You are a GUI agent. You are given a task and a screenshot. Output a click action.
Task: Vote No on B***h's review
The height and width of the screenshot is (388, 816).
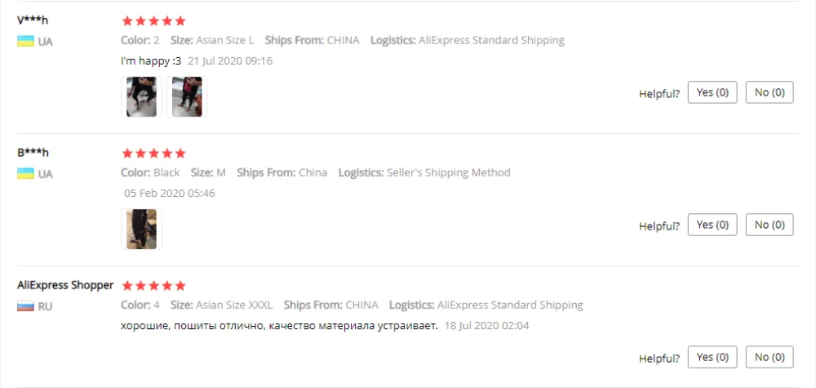click(x=769, y=225)
